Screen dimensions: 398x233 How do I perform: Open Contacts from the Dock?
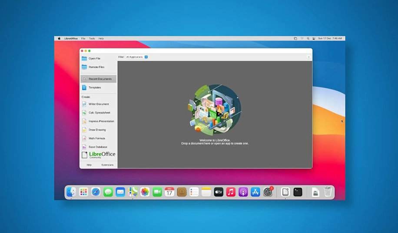(x=182, y=192)
